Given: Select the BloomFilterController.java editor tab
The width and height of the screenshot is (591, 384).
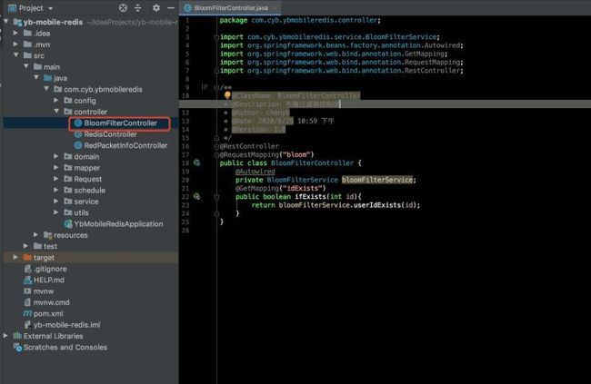Looking at the screenshot, I should coord(231,8).
